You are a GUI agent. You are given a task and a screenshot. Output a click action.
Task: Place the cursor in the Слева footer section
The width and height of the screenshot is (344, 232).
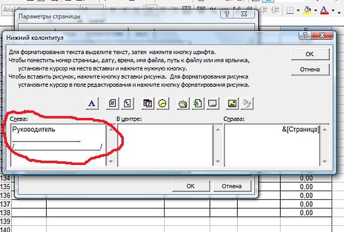58,145
